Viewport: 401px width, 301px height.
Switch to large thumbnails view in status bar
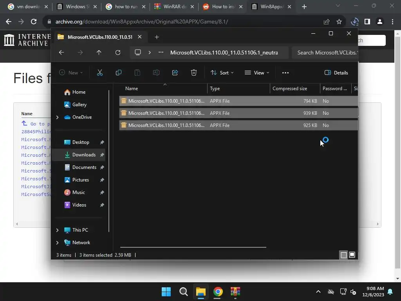point(352,255)
